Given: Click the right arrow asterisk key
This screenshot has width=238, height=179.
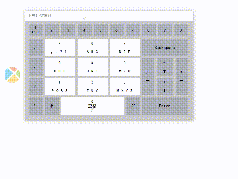Looking at the screenshot, I should pyautogui.click(x=182, y=77).
